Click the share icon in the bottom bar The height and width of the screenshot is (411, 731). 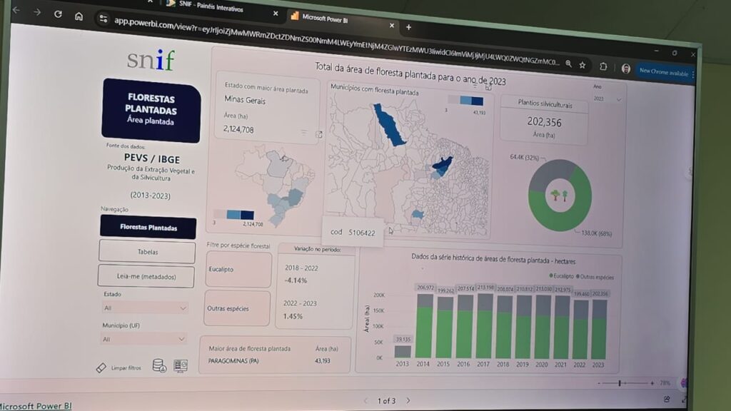click(x=667, y=400)
